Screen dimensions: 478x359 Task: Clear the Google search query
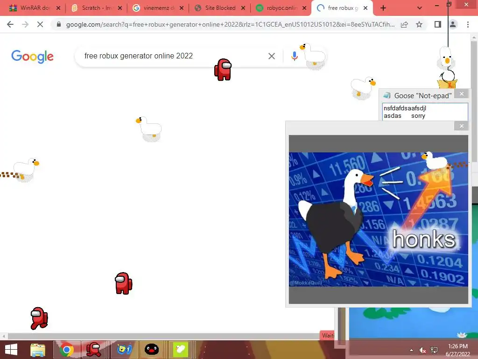point(272,56)
